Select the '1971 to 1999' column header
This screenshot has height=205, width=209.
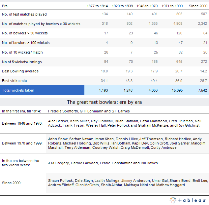coord(172,6)
